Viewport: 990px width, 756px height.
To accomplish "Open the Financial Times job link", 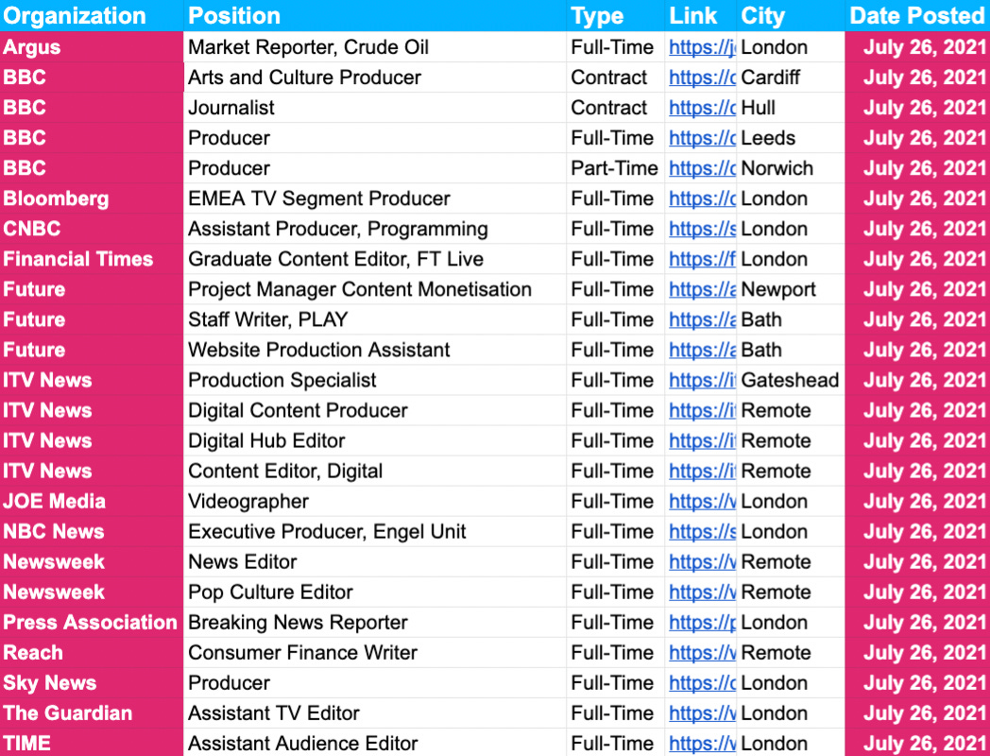I will 702,260.
